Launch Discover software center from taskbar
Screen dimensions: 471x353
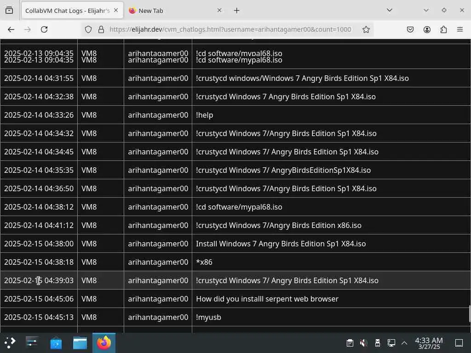[56, 343]
